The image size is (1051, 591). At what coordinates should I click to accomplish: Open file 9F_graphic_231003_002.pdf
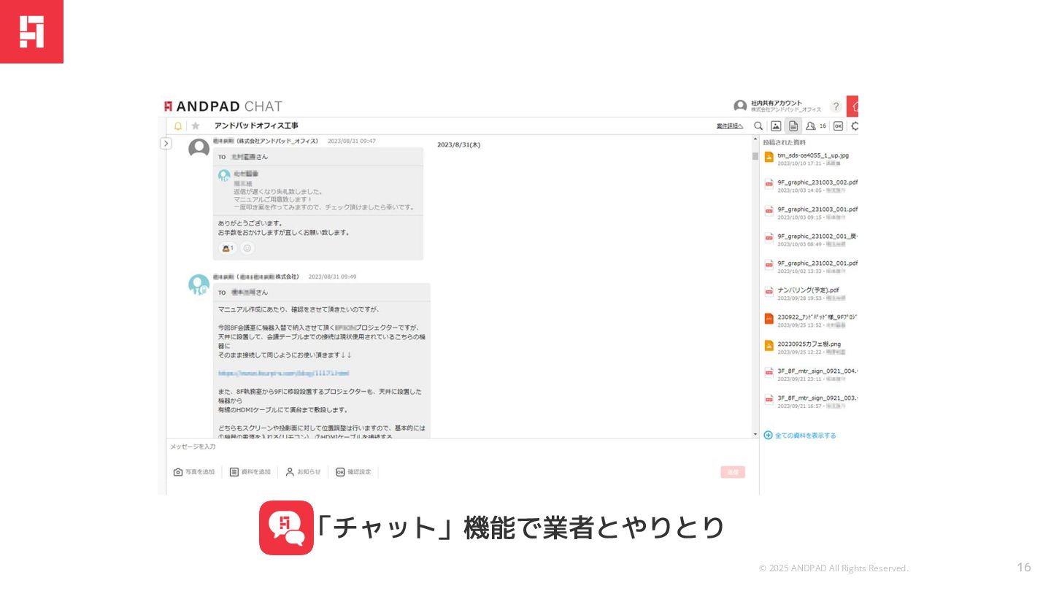click(817, 182)
